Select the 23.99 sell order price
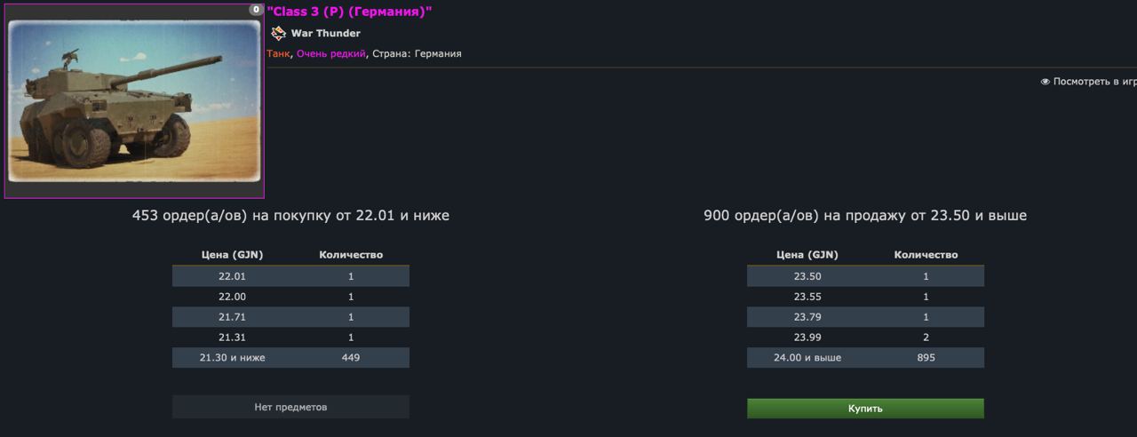This screenshot has height=437, width=1137. point(807,338)
